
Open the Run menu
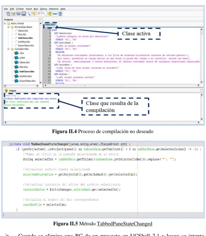pyautogui.click(x=36, y=9)
